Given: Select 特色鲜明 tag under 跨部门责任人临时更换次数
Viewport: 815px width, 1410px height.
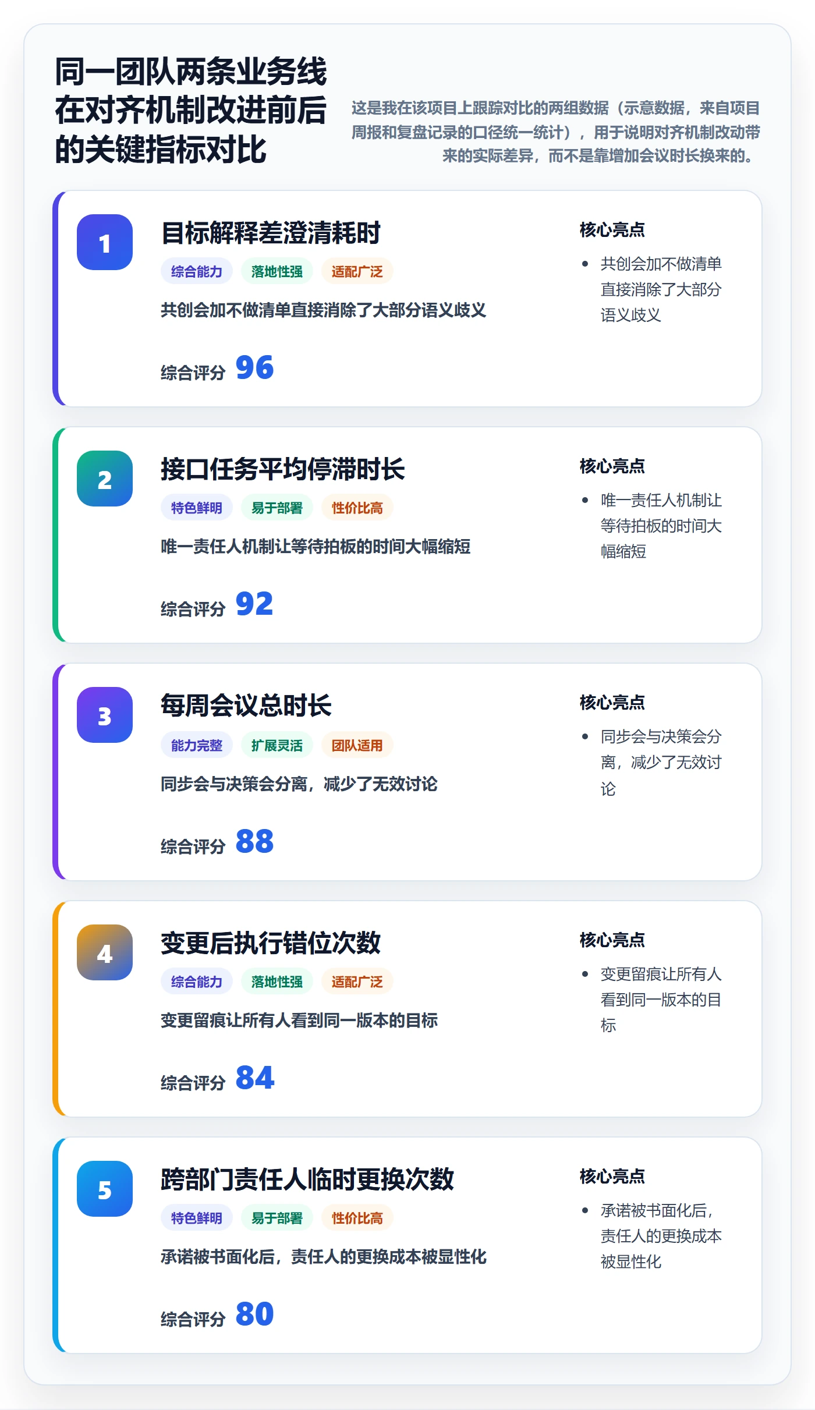Looking at the screenshot, I should click(x=197, y=1218).
